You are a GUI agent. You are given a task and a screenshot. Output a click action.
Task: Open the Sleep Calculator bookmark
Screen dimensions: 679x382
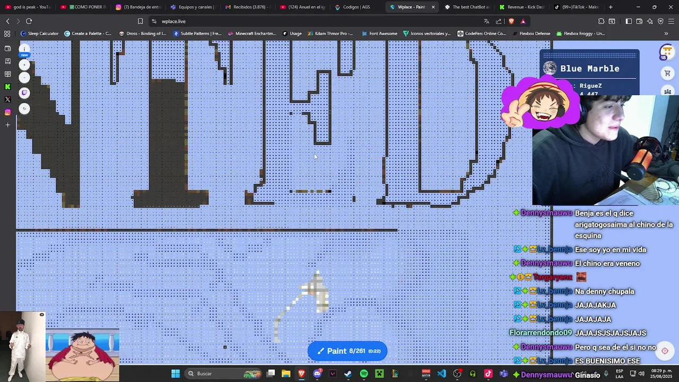(x=40, y=33)
